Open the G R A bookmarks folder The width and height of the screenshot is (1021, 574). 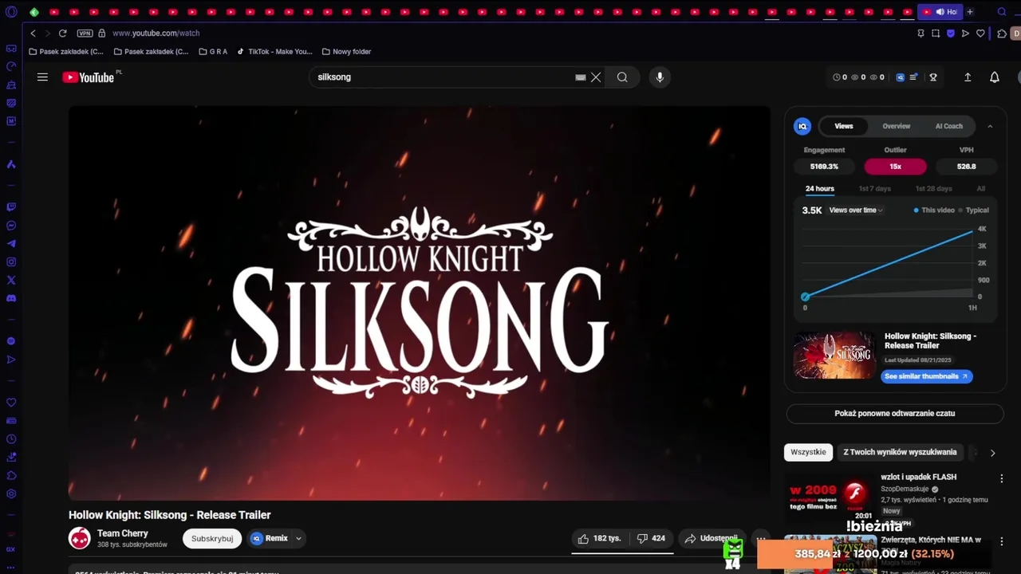[x=213, y=52]
